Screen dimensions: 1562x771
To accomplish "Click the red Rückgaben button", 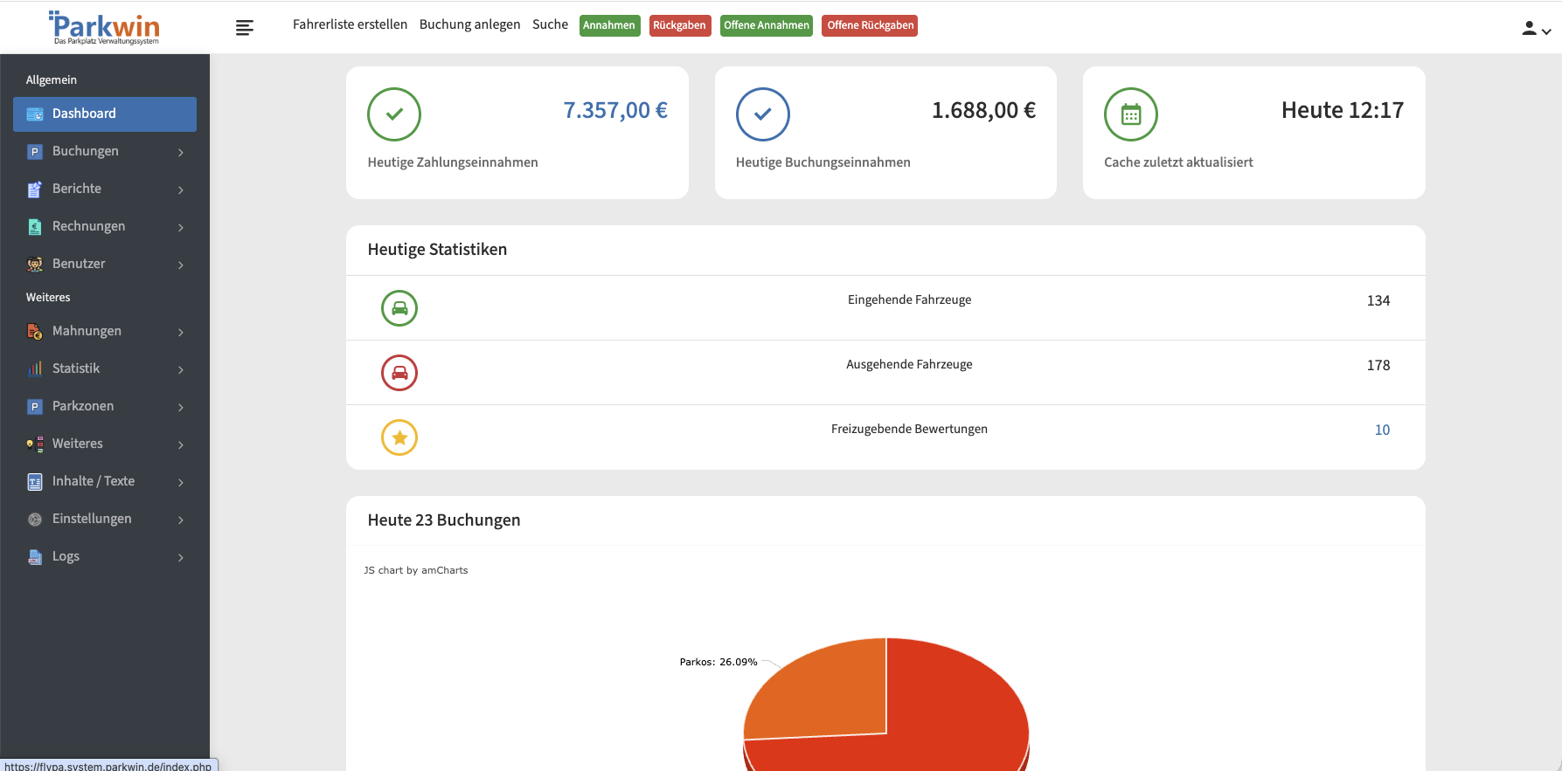I will click(x=679, y=25).
